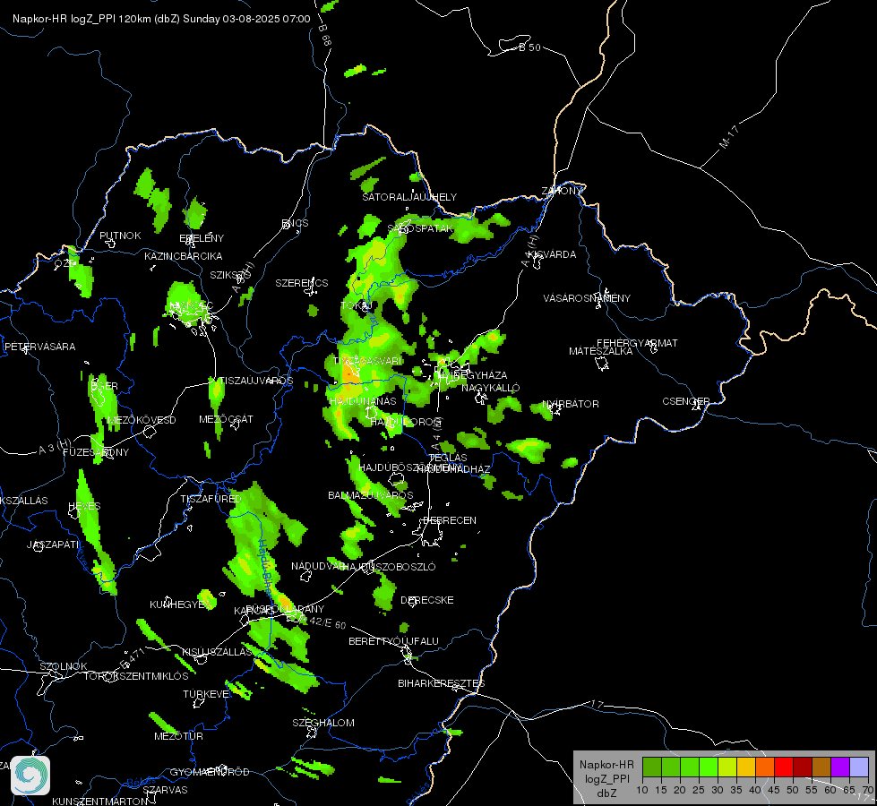
Task: Click the 'E471' road label
Action: click(133, 659)
